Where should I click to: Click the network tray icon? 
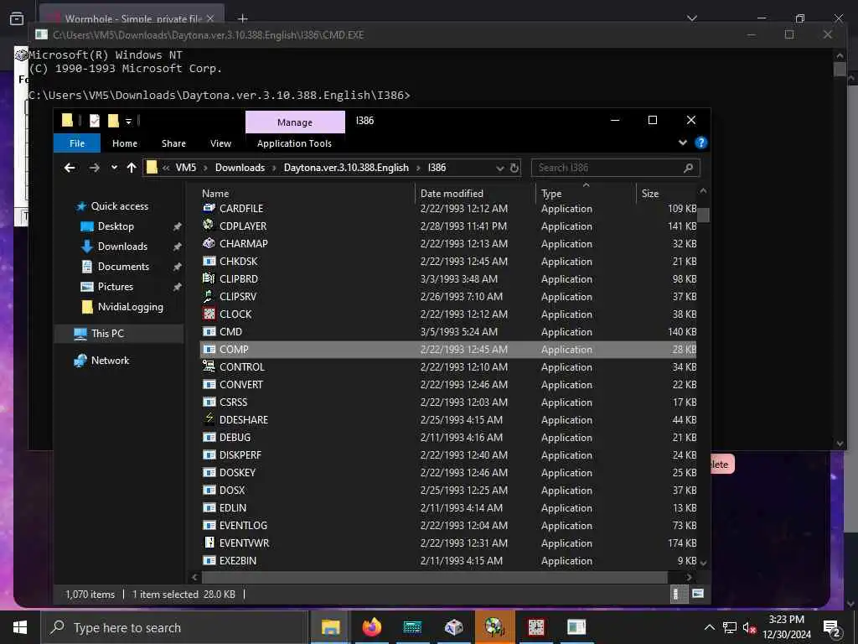click(x=730, y=627)
